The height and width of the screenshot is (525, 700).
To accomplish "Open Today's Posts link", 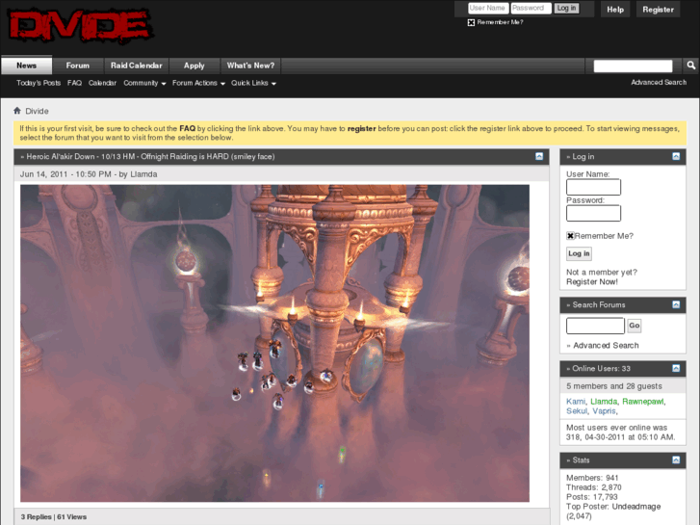I will point(39,83).
